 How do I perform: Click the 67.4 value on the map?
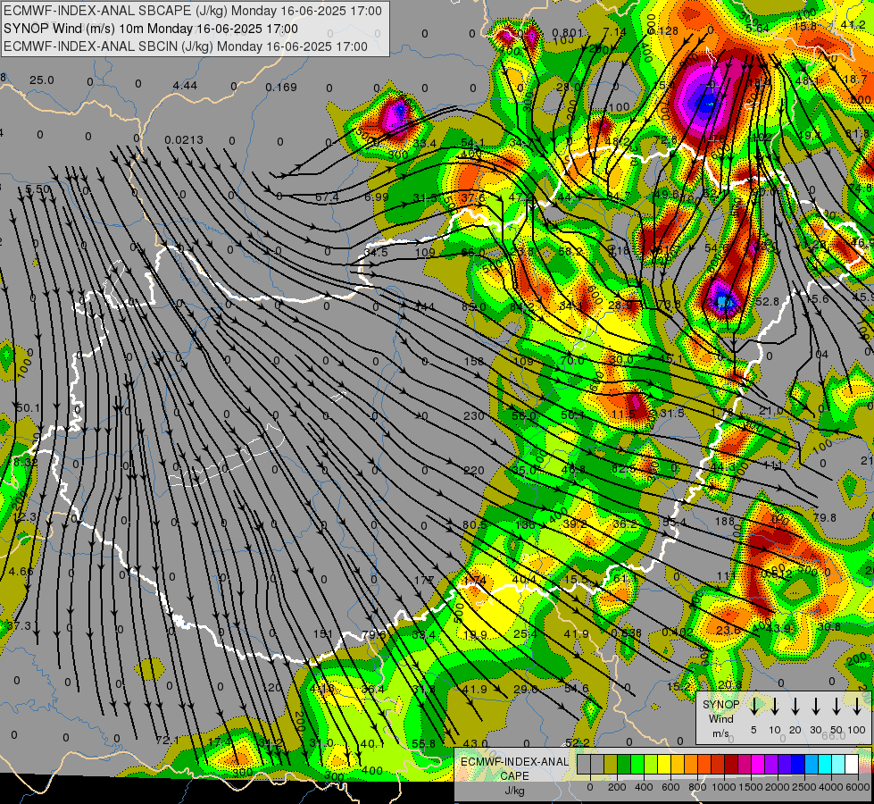(327, 197)
